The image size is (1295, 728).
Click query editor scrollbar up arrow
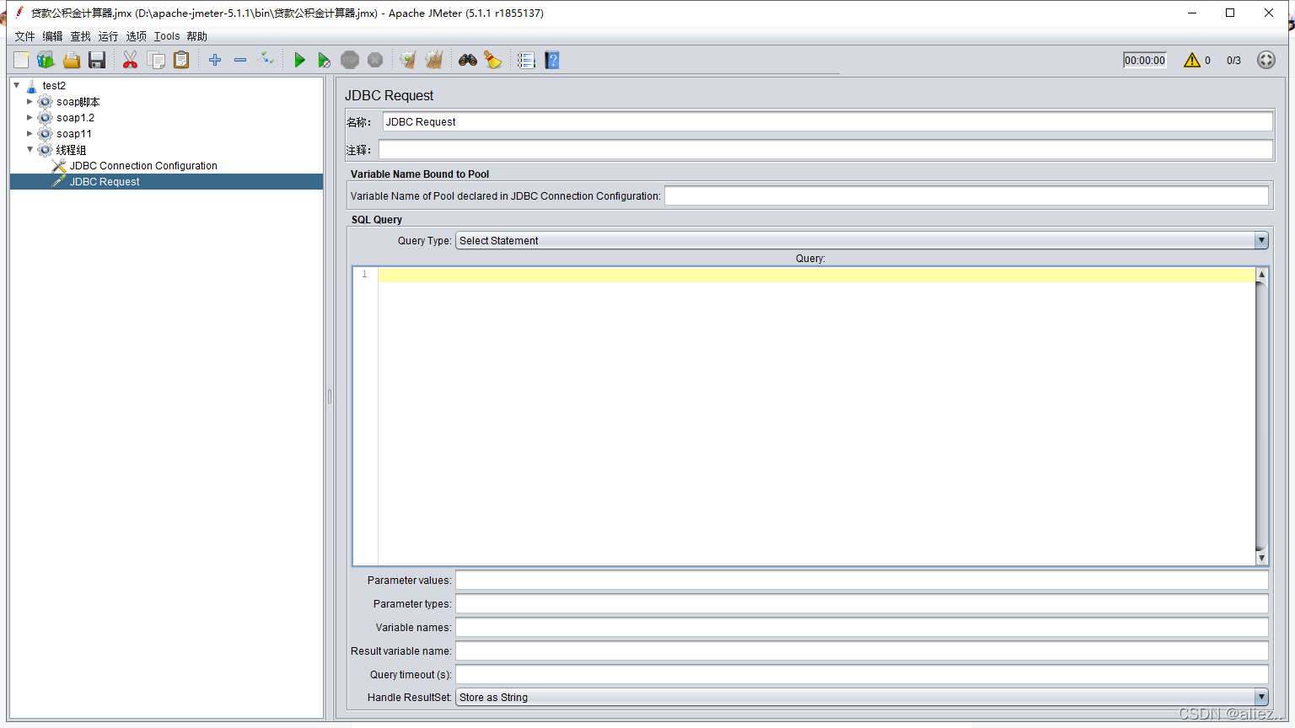(x=1261, y=275)
